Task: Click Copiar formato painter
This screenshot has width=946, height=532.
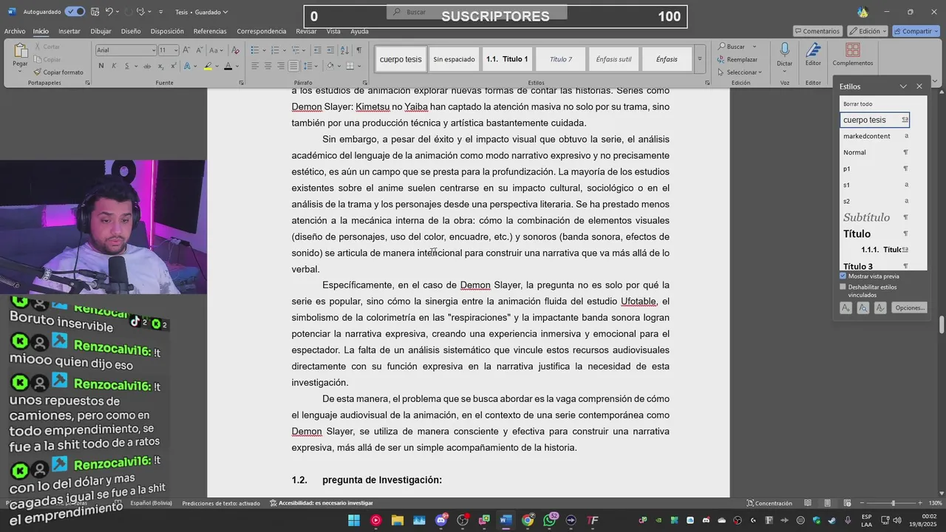Action: 58,72
